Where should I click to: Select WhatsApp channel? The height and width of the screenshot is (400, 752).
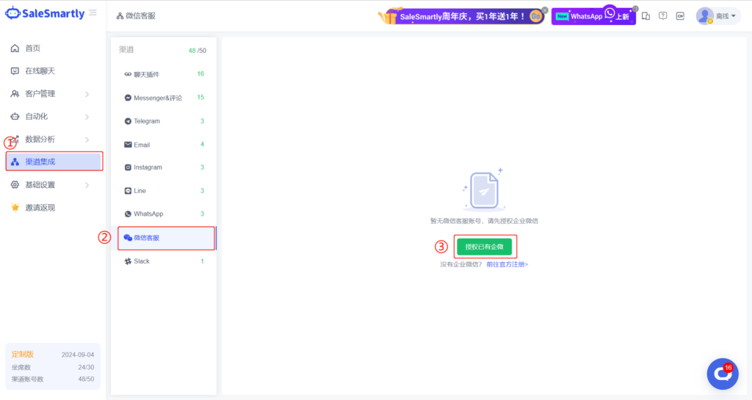164,214
